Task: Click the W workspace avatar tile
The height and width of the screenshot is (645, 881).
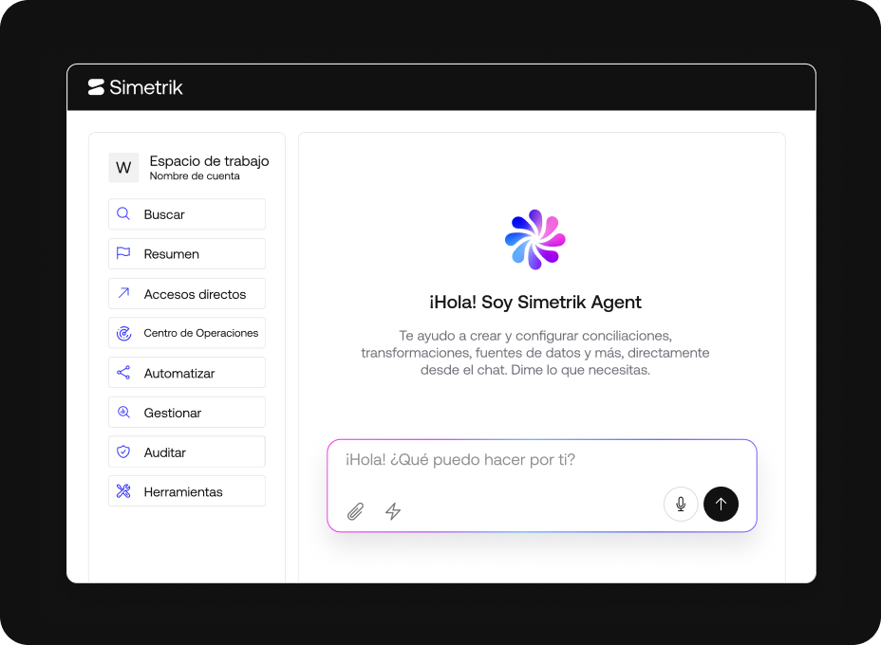Action: (123, 167)
